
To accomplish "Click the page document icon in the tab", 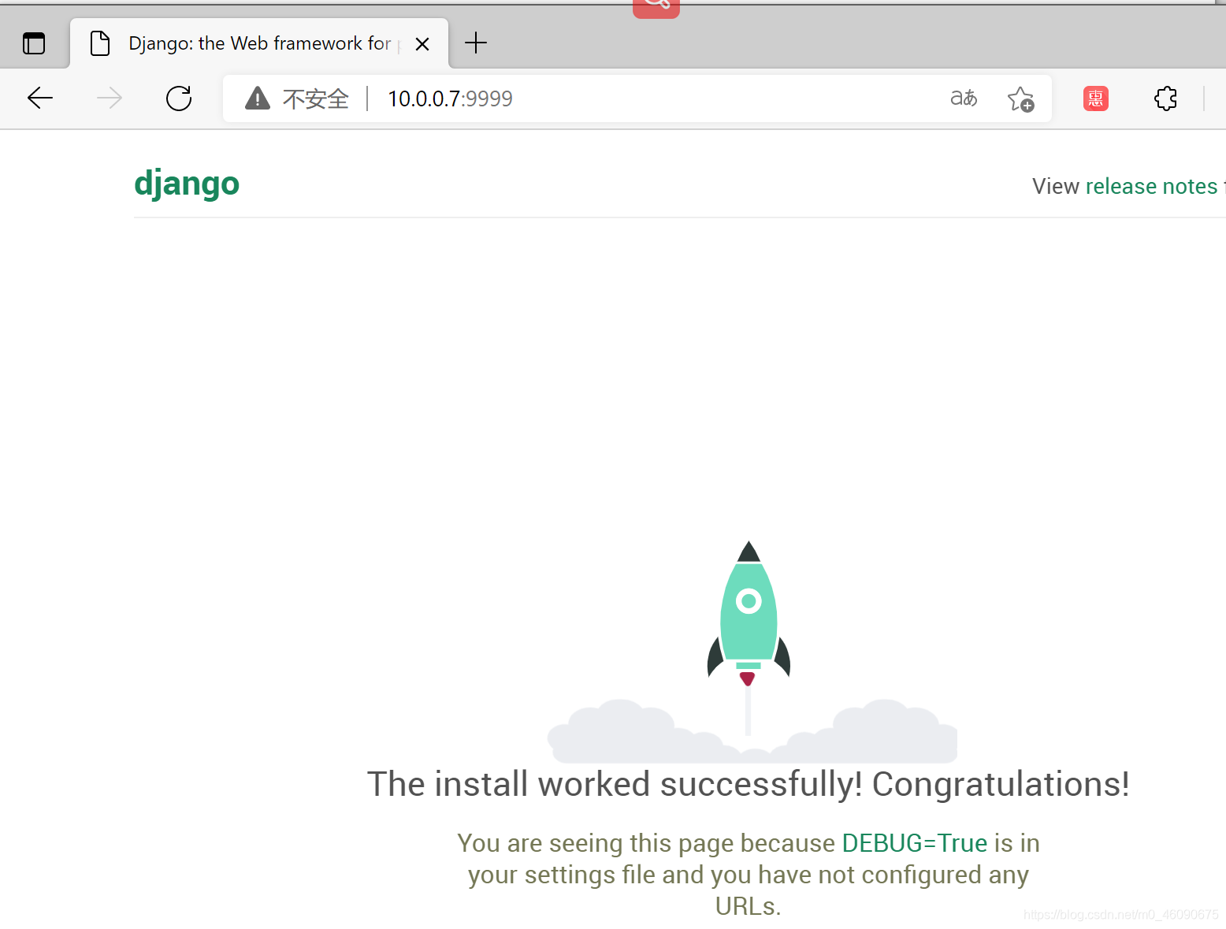I will tap(100, 43).
